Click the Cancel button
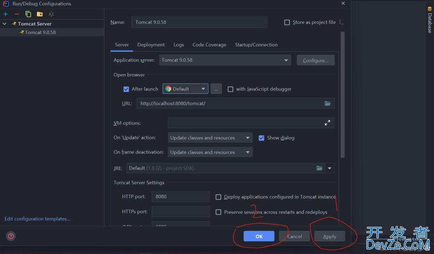Viewport: 434px width, 254px height. (294, 236)
